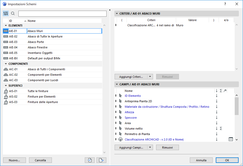Image resolution: width=243 pixels, height=166 pixels.
Task: Click the scheme search input field
Action: point(63,14)
